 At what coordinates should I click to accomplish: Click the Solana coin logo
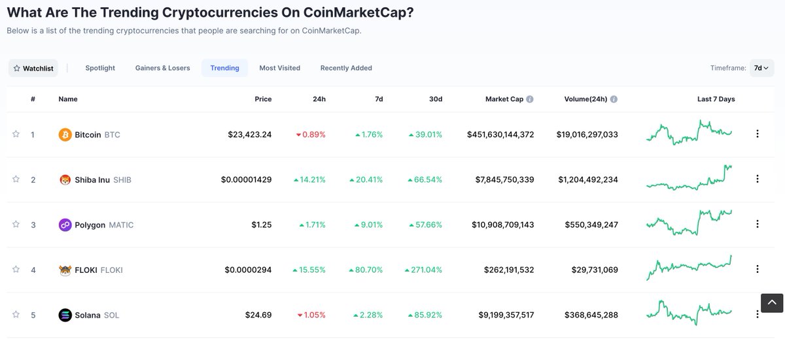[x=65, y=315]
